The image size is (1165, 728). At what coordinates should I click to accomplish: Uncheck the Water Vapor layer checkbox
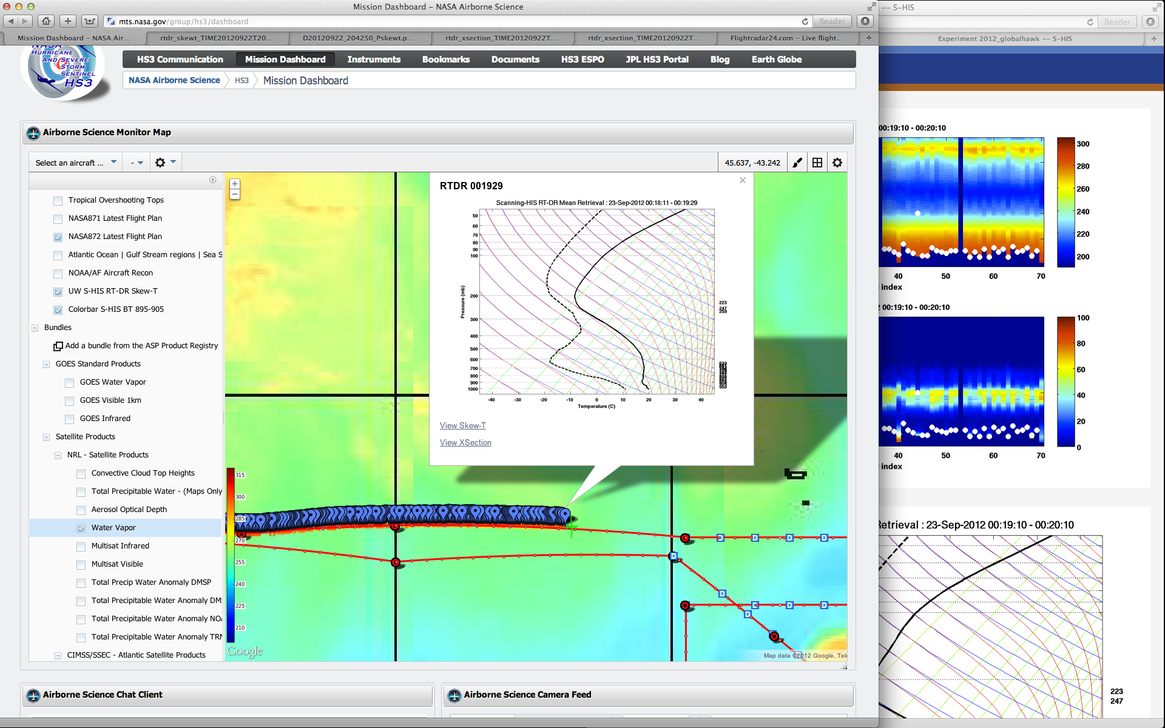pos(81,528)
